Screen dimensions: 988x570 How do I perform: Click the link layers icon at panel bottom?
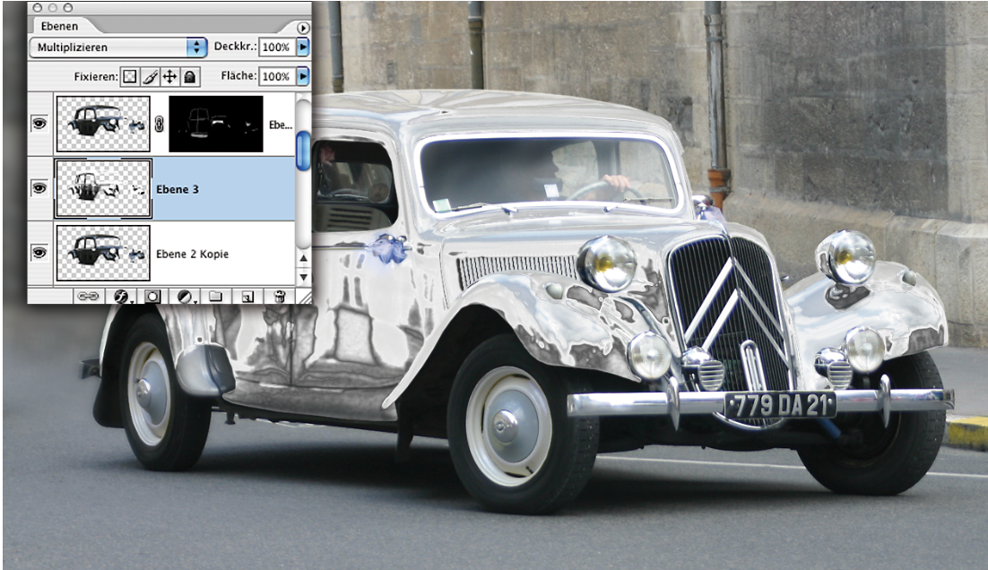pyautogui.click(x=88, y=296)
